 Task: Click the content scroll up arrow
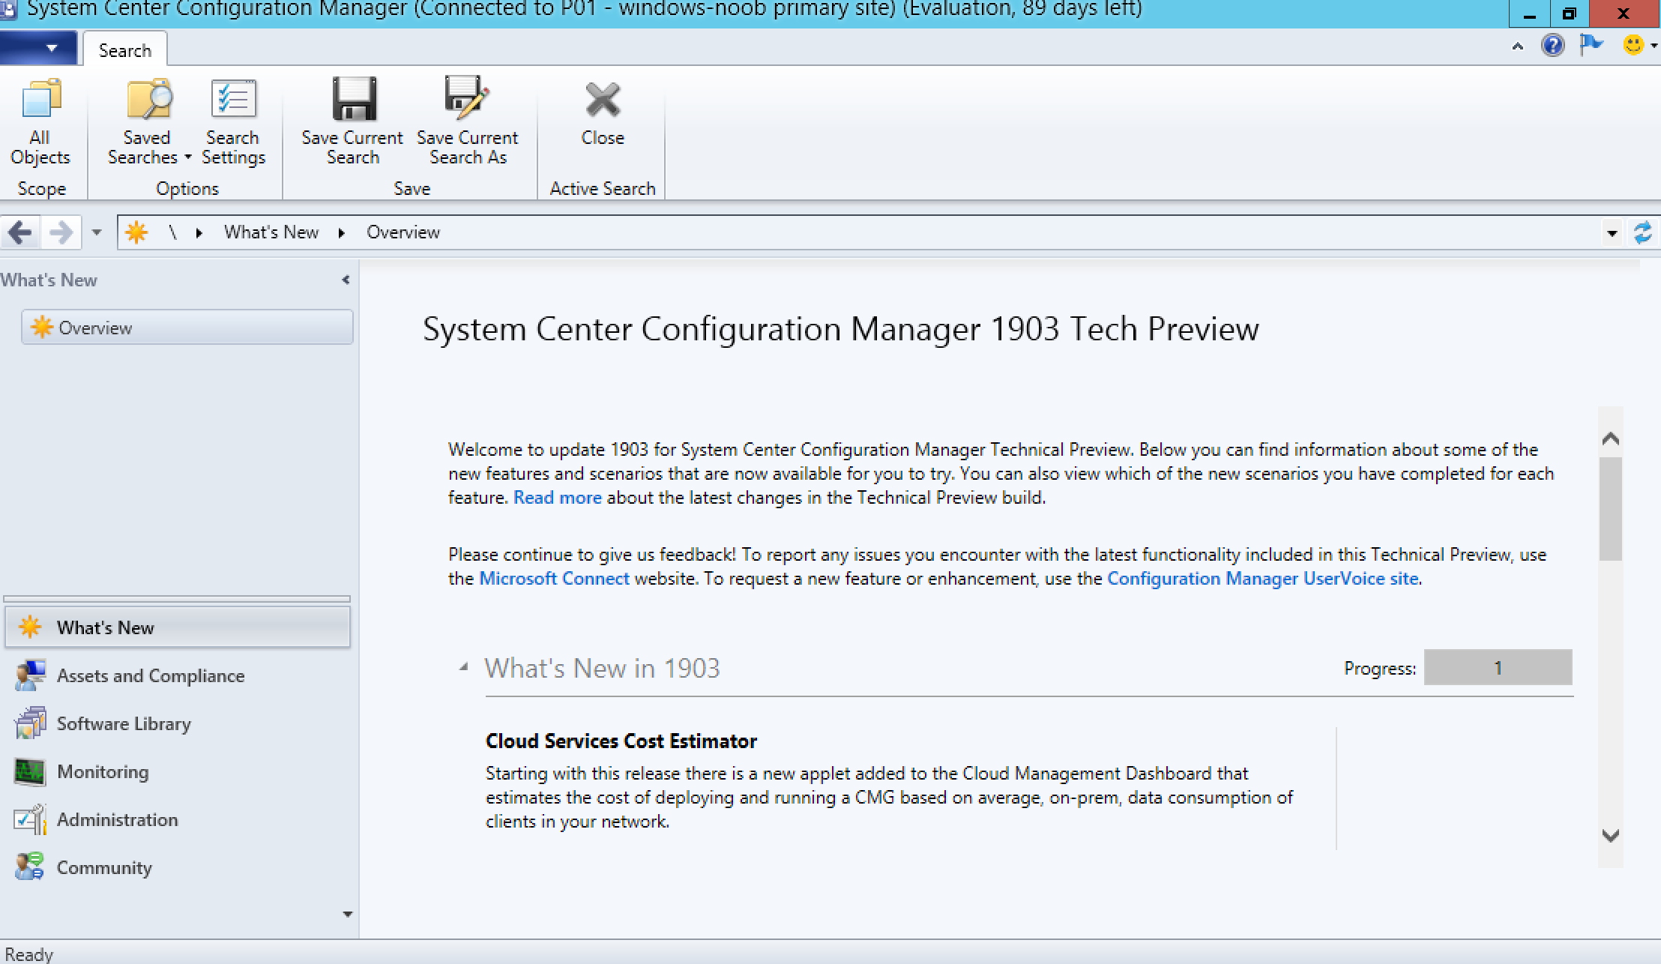coord(1610,439)
